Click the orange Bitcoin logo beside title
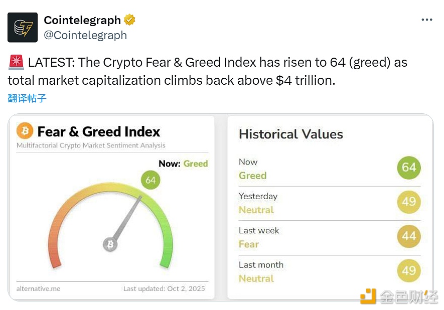The image size is (444, 310). click(x=25, y=131)
